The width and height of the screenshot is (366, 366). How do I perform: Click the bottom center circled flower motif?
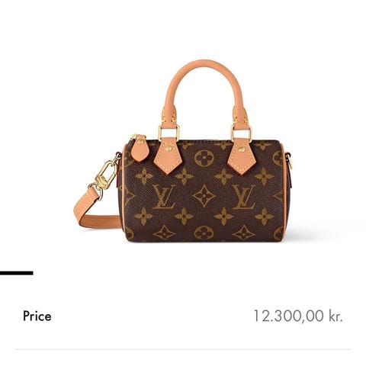tap(204, 233)
